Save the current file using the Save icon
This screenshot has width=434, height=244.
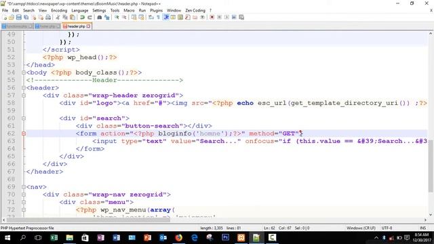tap(18, 17)
